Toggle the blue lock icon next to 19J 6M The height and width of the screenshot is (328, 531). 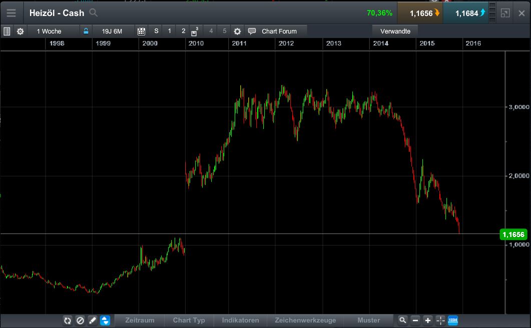pyautogui.click(x=86, y=31)
